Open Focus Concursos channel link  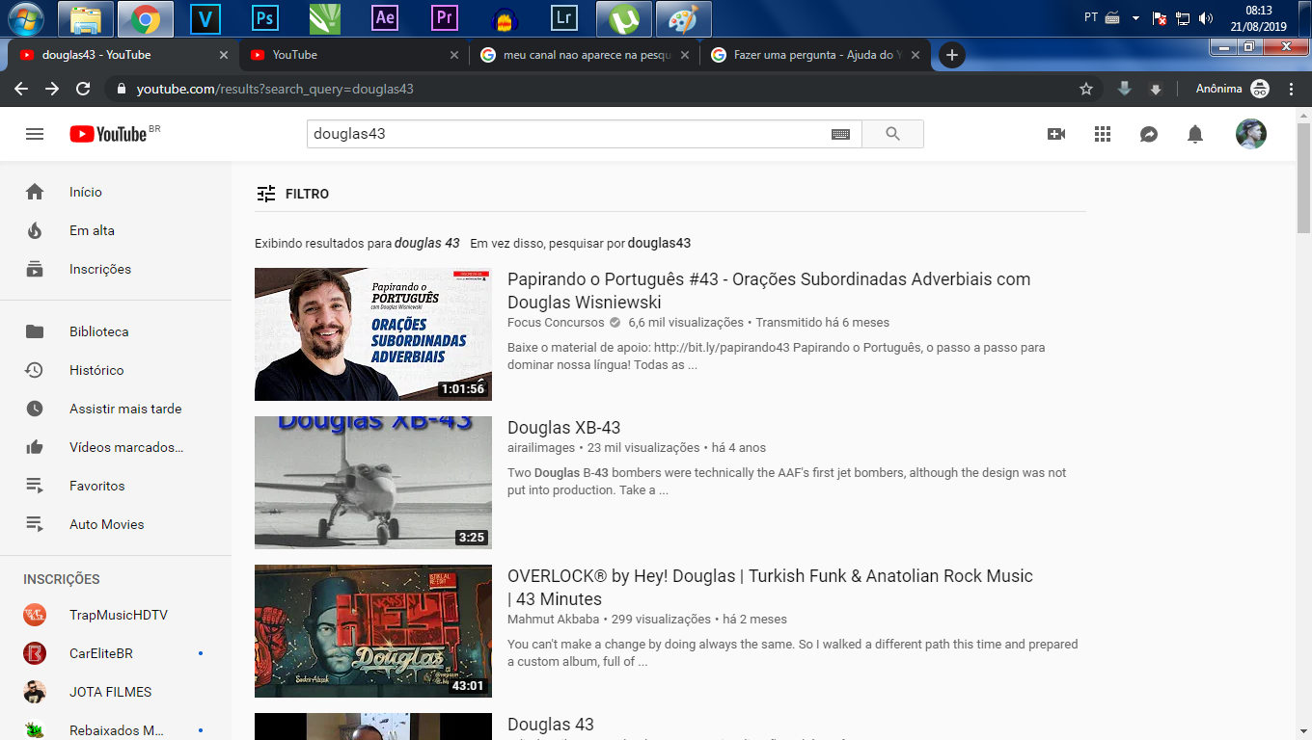[556, 323]
